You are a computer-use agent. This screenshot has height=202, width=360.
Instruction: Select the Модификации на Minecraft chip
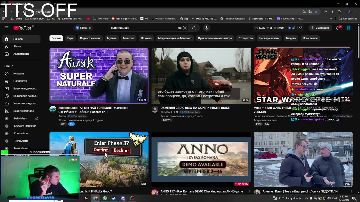click(175, 38)
